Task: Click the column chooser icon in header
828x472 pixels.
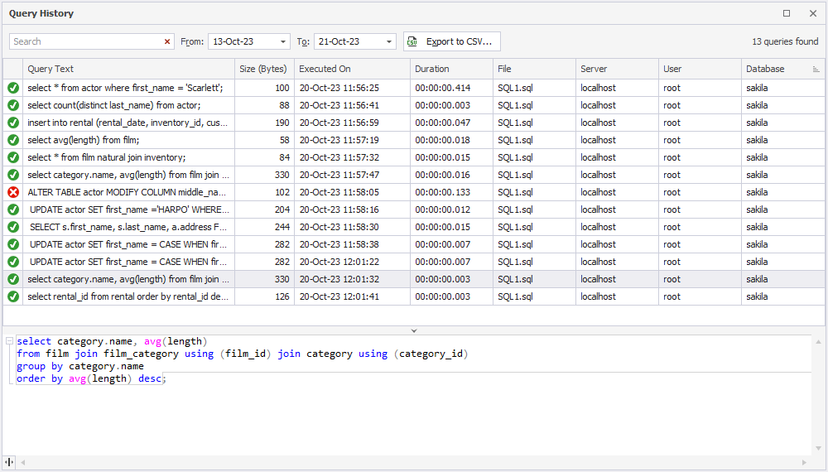Action: tap(816, 70)
